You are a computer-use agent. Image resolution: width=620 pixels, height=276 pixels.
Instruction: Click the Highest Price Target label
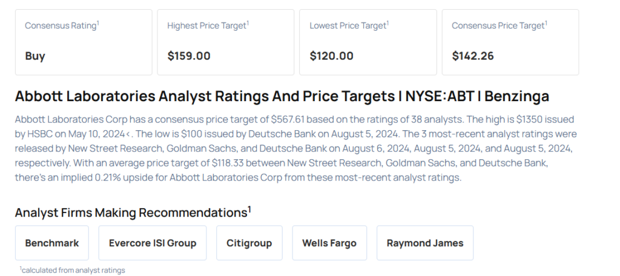pos(206,26)
